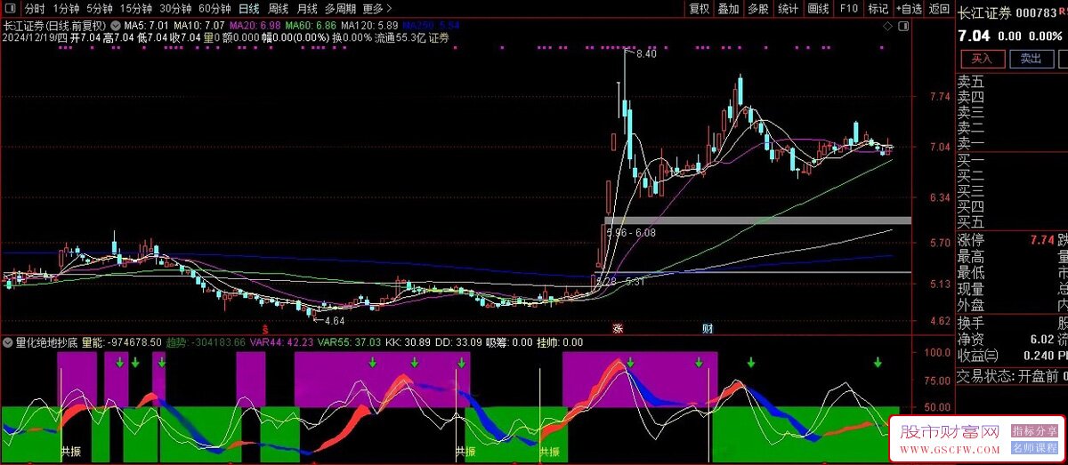Select the MA5: 7.01 indicator label

pyautogui.click(x=147, y=26)
